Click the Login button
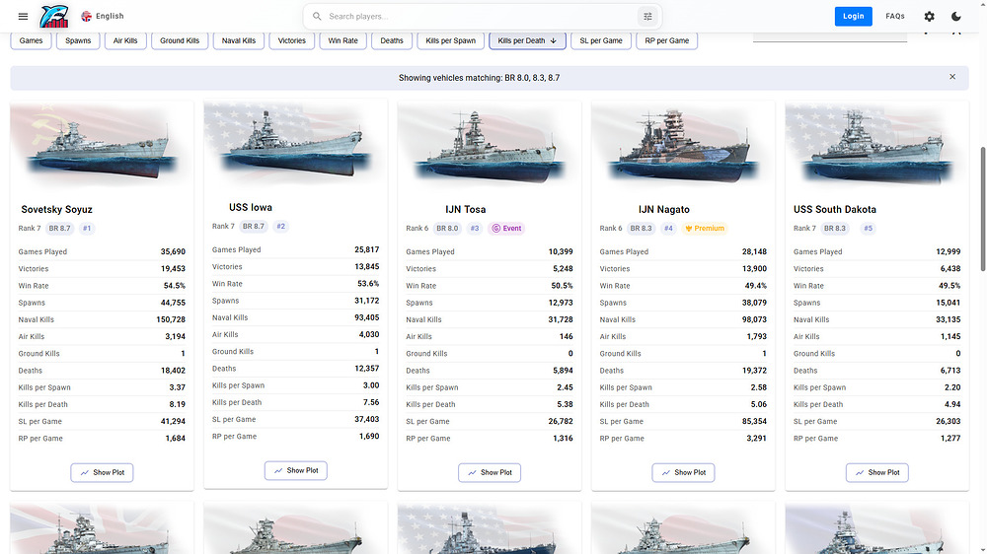Image resolution: width=987 pixels, height=554 pixels. (x=853, y=17)
